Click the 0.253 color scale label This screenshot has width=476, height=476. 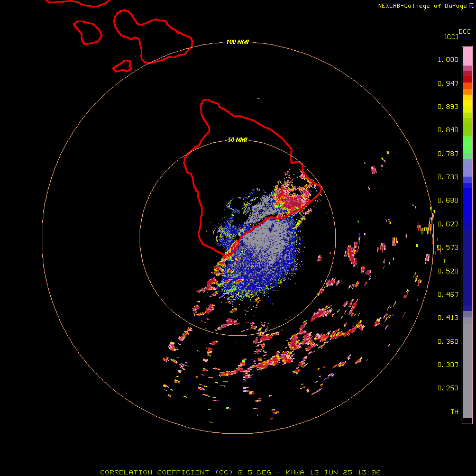click(x=448, y=388)
